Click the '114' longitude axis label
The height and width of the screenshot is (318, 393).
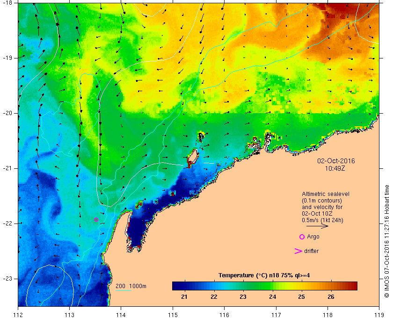click(121, 315)
